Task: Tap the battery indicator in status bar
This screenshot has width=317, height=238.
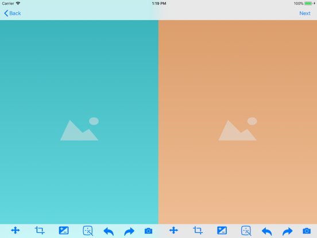Action: pyautogui.click(x=308, y=3)
